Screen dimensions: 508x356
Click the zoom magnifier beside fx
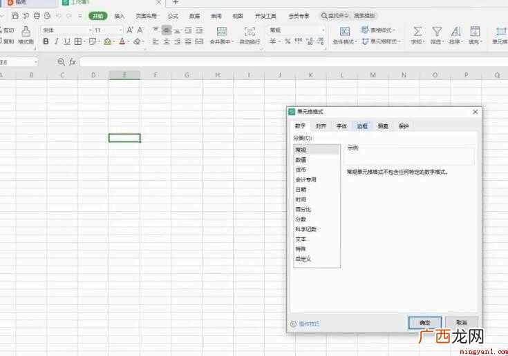coord(61,61)
